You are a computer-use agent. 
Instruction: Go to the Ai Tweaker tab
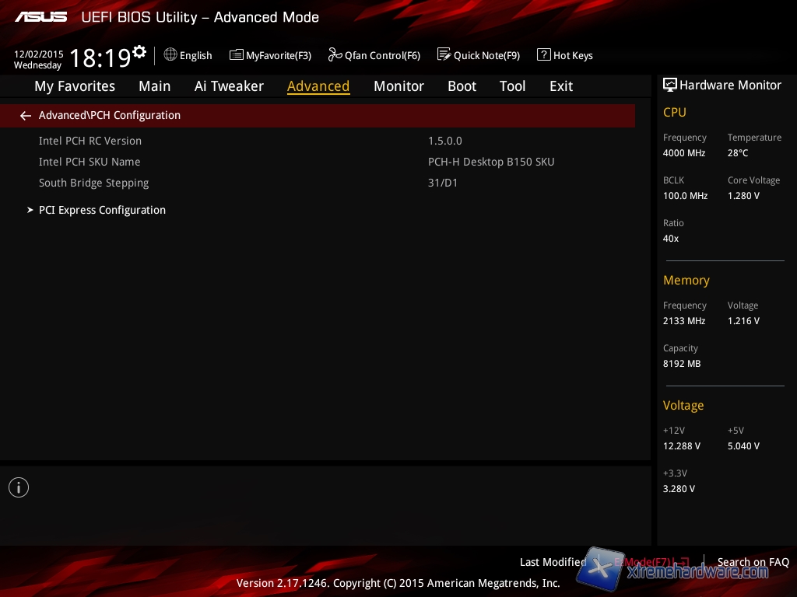point(229,86)
